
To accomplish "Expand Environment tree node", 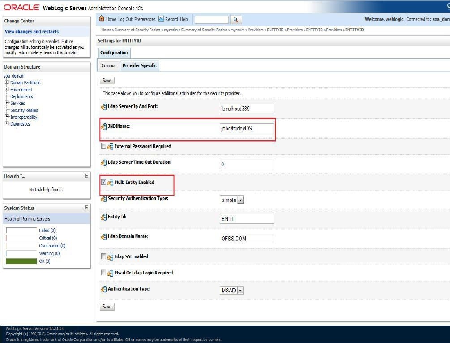I will coord(7,89).
